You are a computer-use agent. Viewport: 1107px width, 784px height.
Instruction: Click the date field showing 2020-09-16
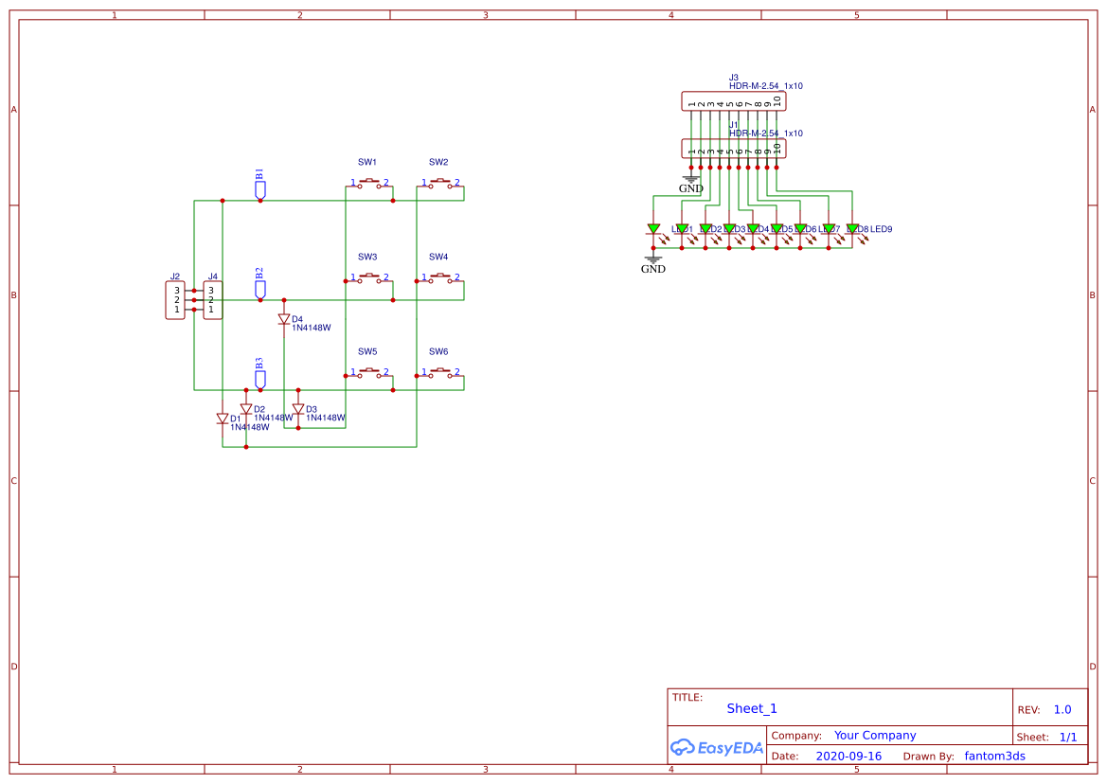[x=849, y=756]
